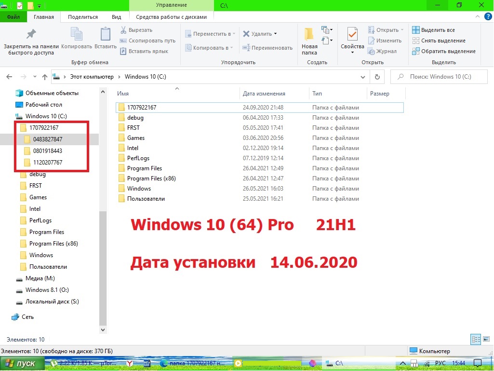Go back with the left arrow
The width and height of the screenshot is (494, 371).
10,77
